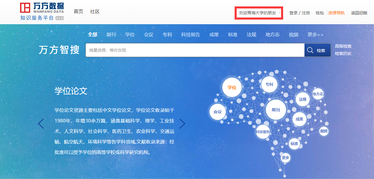Viewport: 374px width, 179px height.
Task: Select the 科技报告 search tab
Action: tap(191, 35)
